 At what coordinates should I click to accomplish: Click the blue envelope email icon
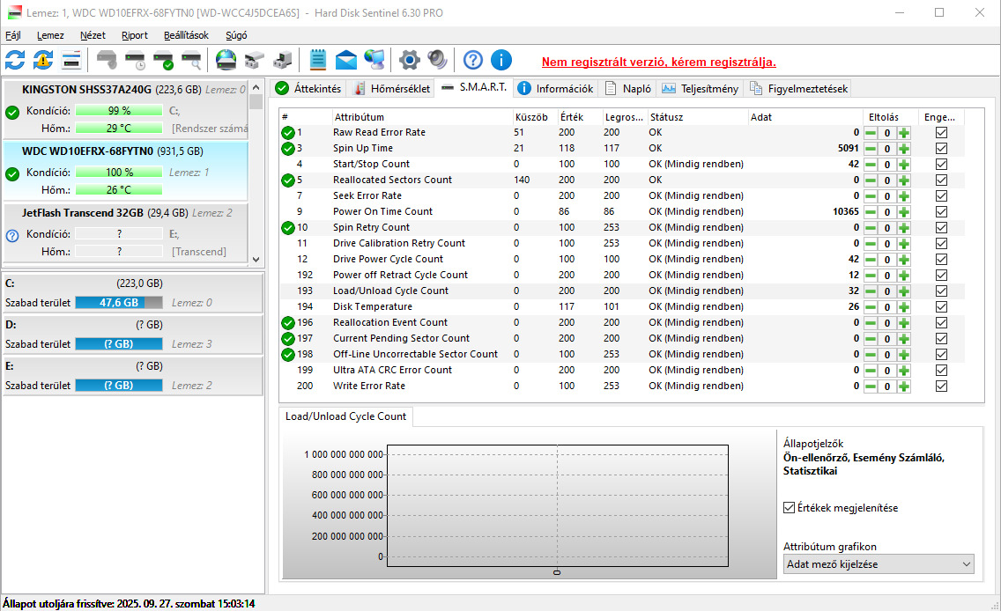(346, 60)
